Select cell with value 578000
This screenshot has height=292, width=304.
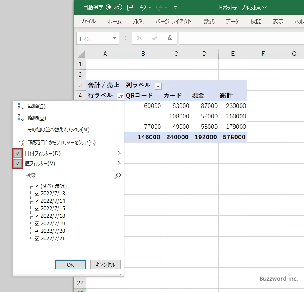pos(233,137)
